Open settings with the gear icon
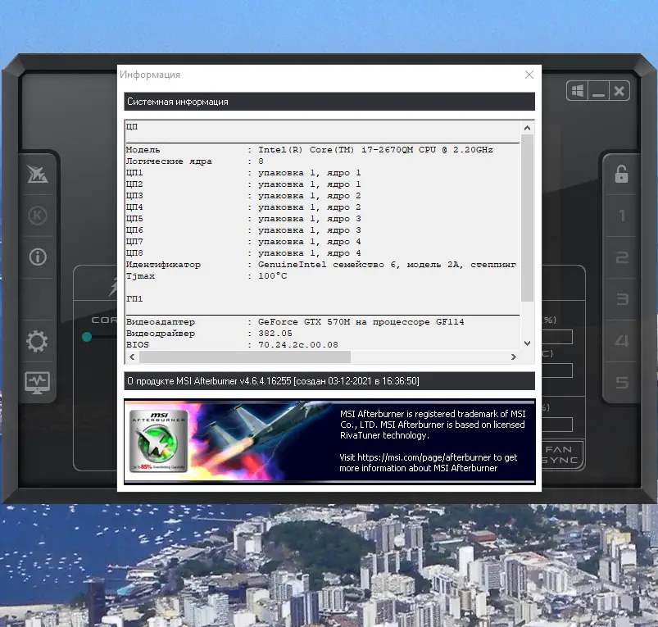This screenshot has height=627, width=658. coord(37,341)
